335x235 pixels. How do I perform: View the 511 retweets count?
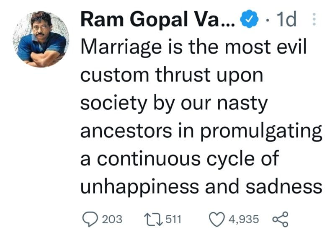click(x=173, y=220)
